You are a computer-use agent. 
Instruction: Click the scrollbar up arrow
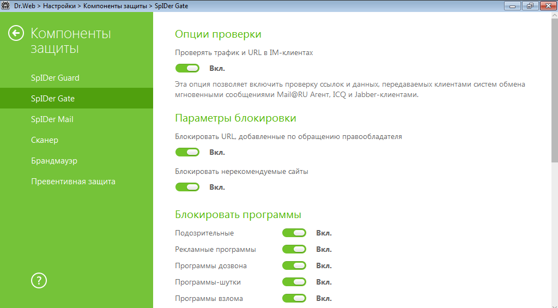(x=554, y=15)
